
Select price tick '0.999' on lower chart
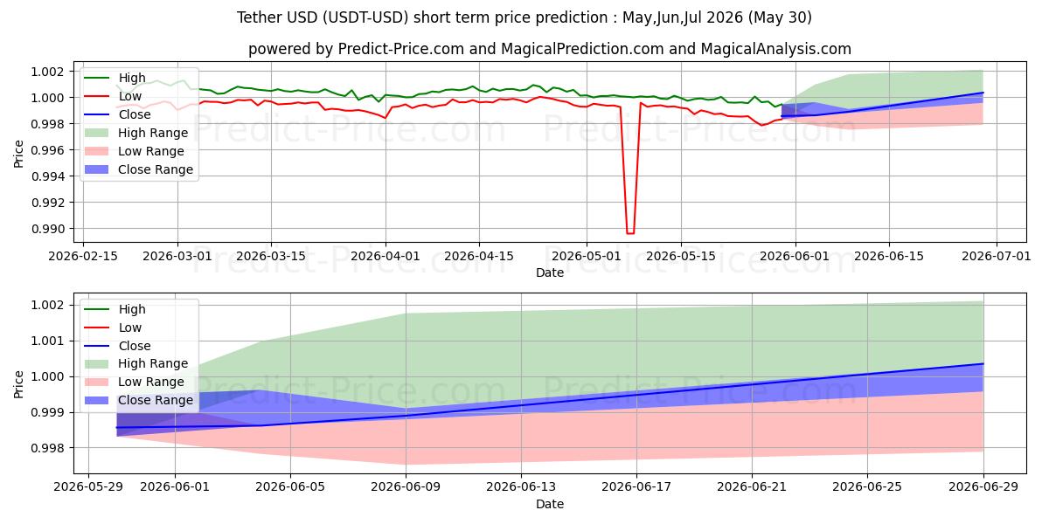pyautogui.click(x=50, y=412)
